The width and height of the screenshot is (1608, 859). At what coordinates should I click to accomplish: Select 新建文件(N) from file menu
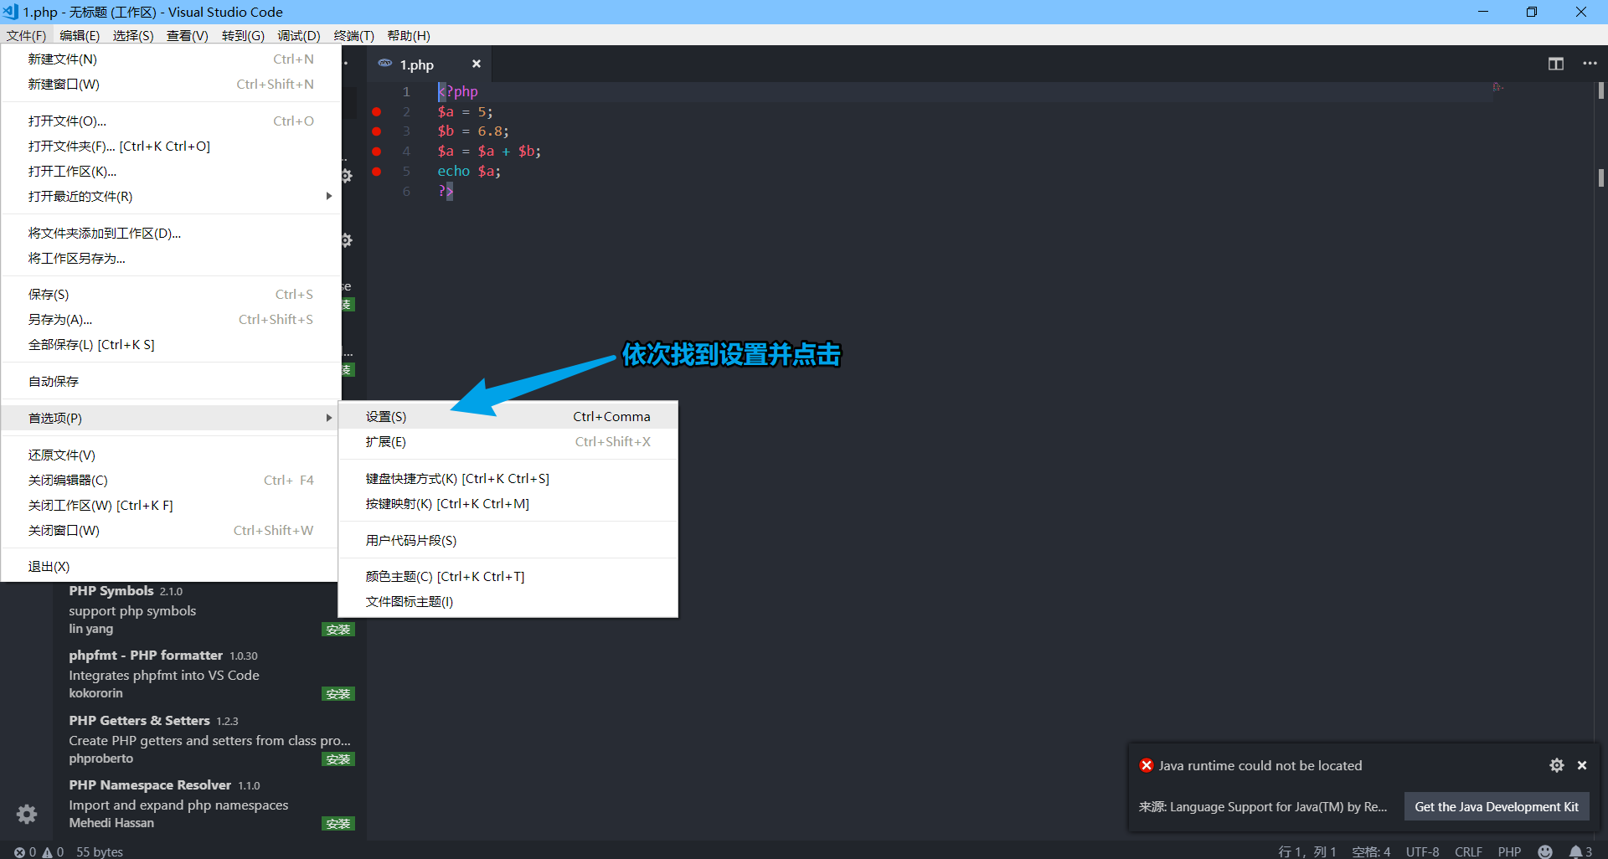coord(171,59)
